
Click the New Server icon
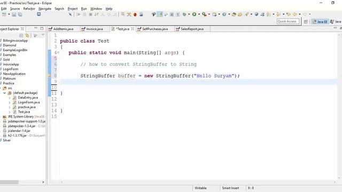pyautogui.click(x=215, y=14)
